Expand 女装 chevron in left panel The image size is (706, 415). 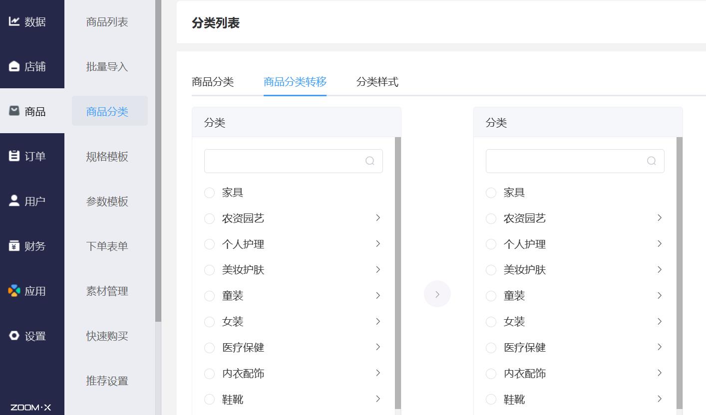point(378,321)
